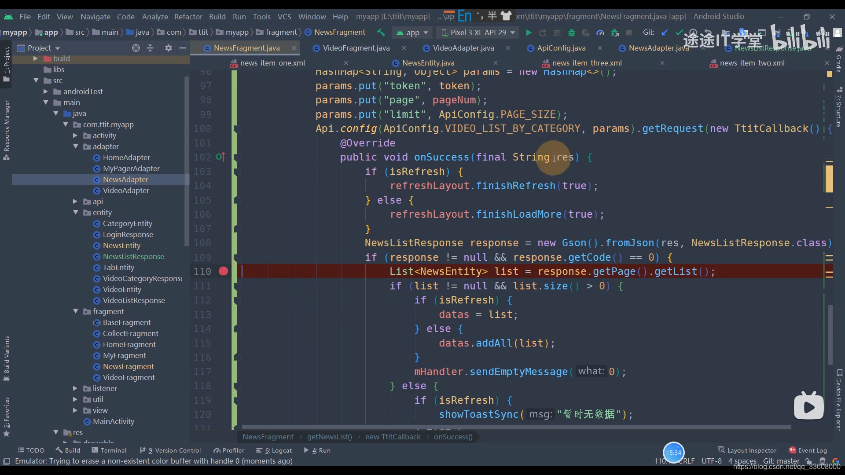Expand the api folder in tree

75,201
